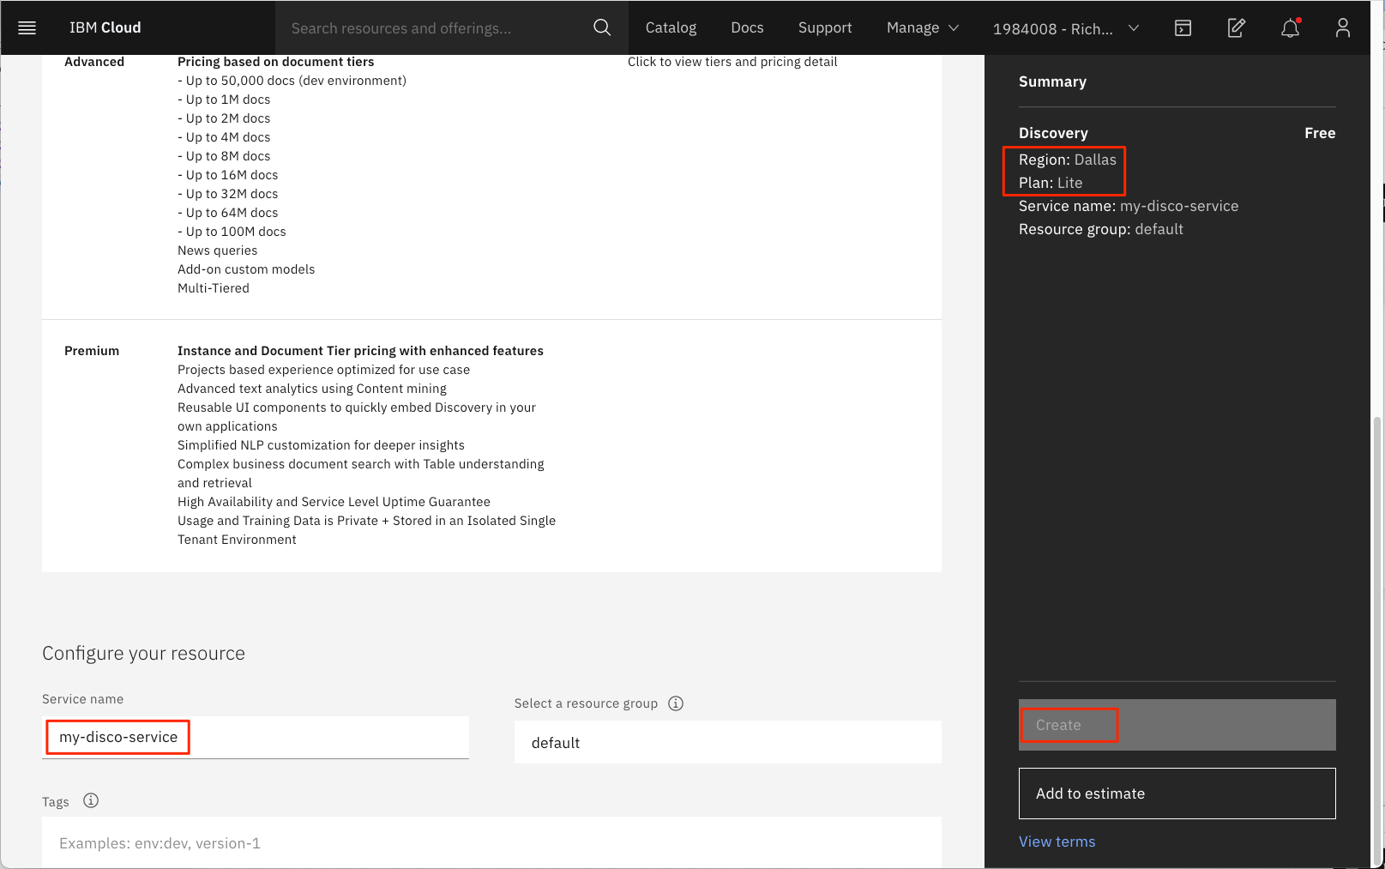The height and width of the screenshot is (869, 1385).
Task: Open the user profile icon
Action: point(1343,27)
